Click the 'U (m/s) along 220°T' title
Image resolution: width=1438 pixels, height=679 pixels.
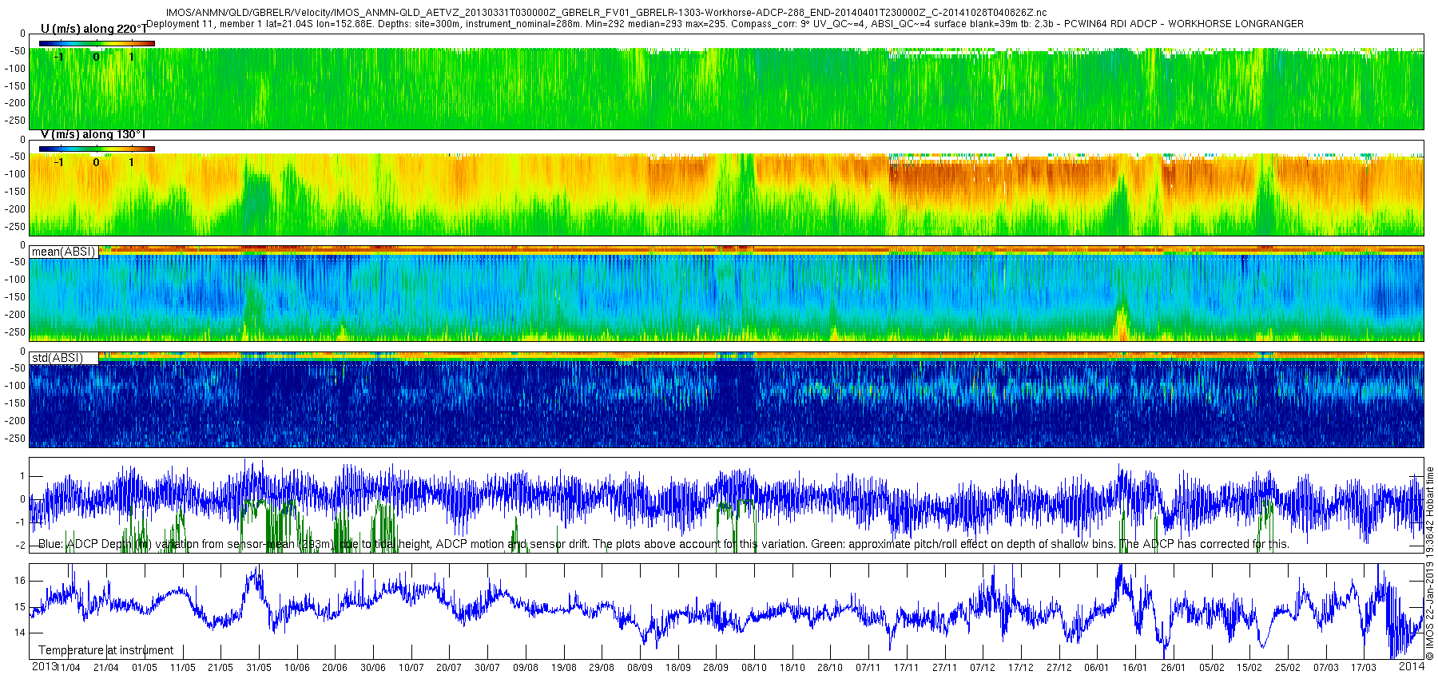[x=94, y=29]
